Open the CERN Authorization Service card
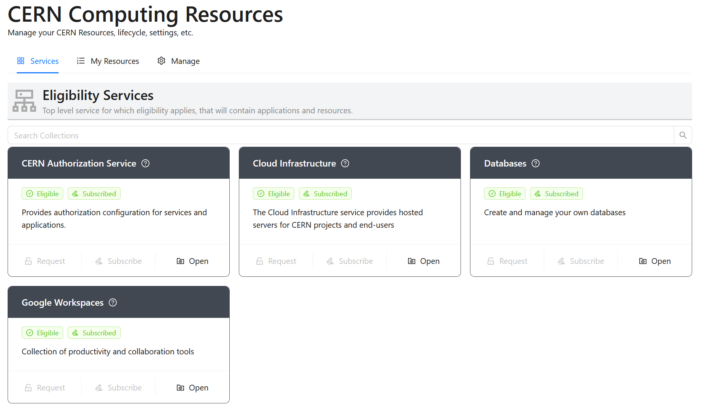This screenshot has height=411, width=702. [x=192, y=261]
